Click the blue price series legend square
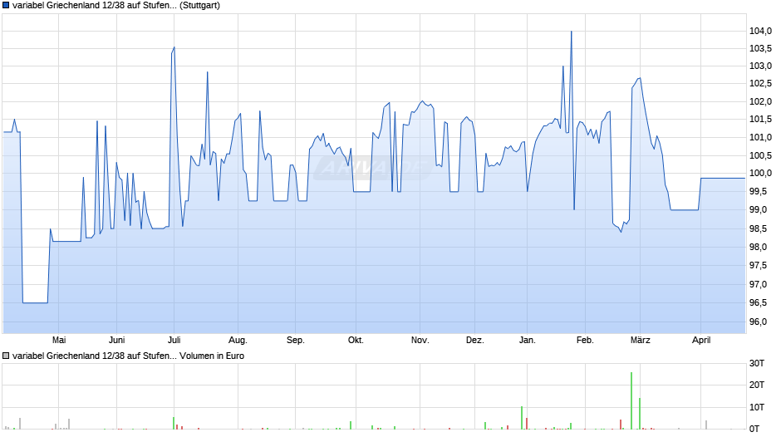781x437 pixels. point(6,6)
